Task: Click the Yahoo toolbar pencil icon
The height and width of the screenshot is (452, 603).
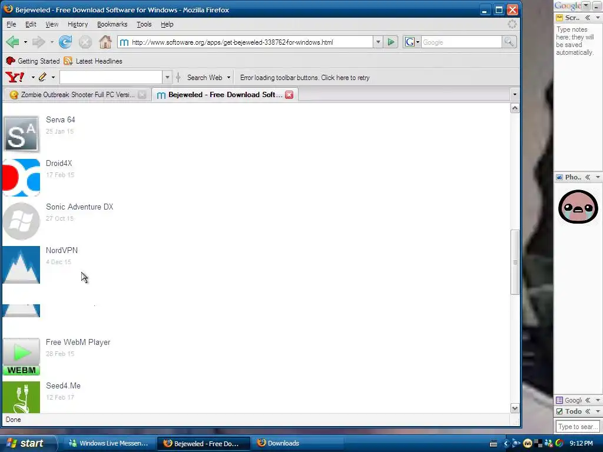Action: (42, 77)
